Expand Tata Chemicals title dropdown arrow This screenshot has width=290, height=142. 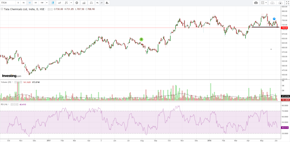pos(46,9)
